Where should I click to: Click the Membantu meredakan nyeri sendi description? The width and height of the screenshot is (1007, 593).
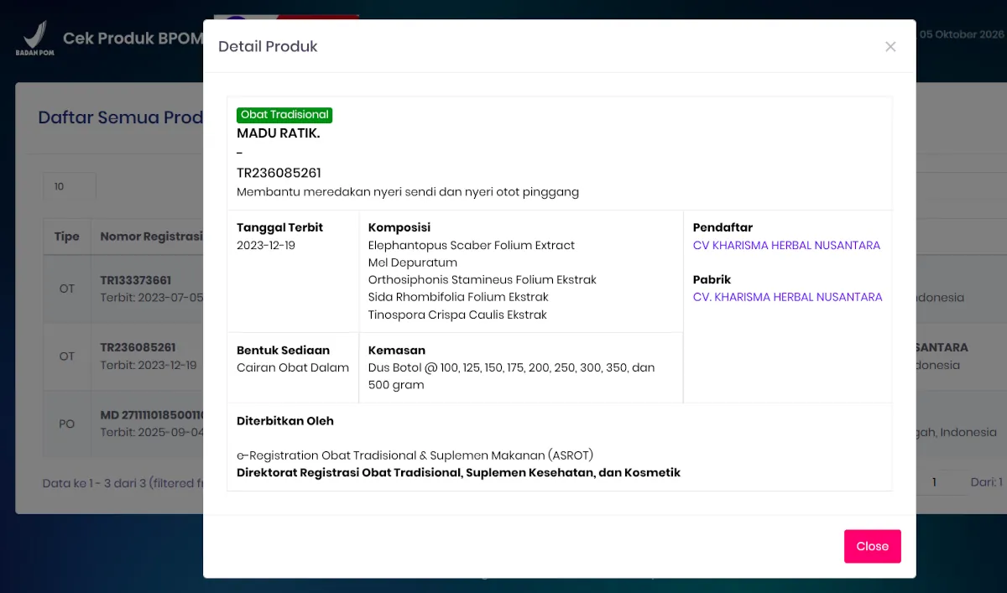tap(408, 192)
